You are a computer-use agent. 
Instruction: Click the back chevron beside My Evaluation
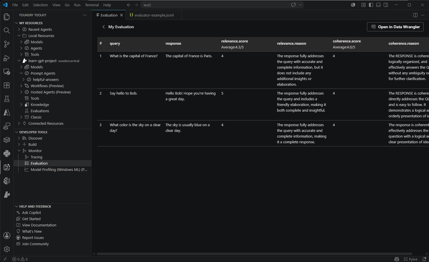point(104,27)
